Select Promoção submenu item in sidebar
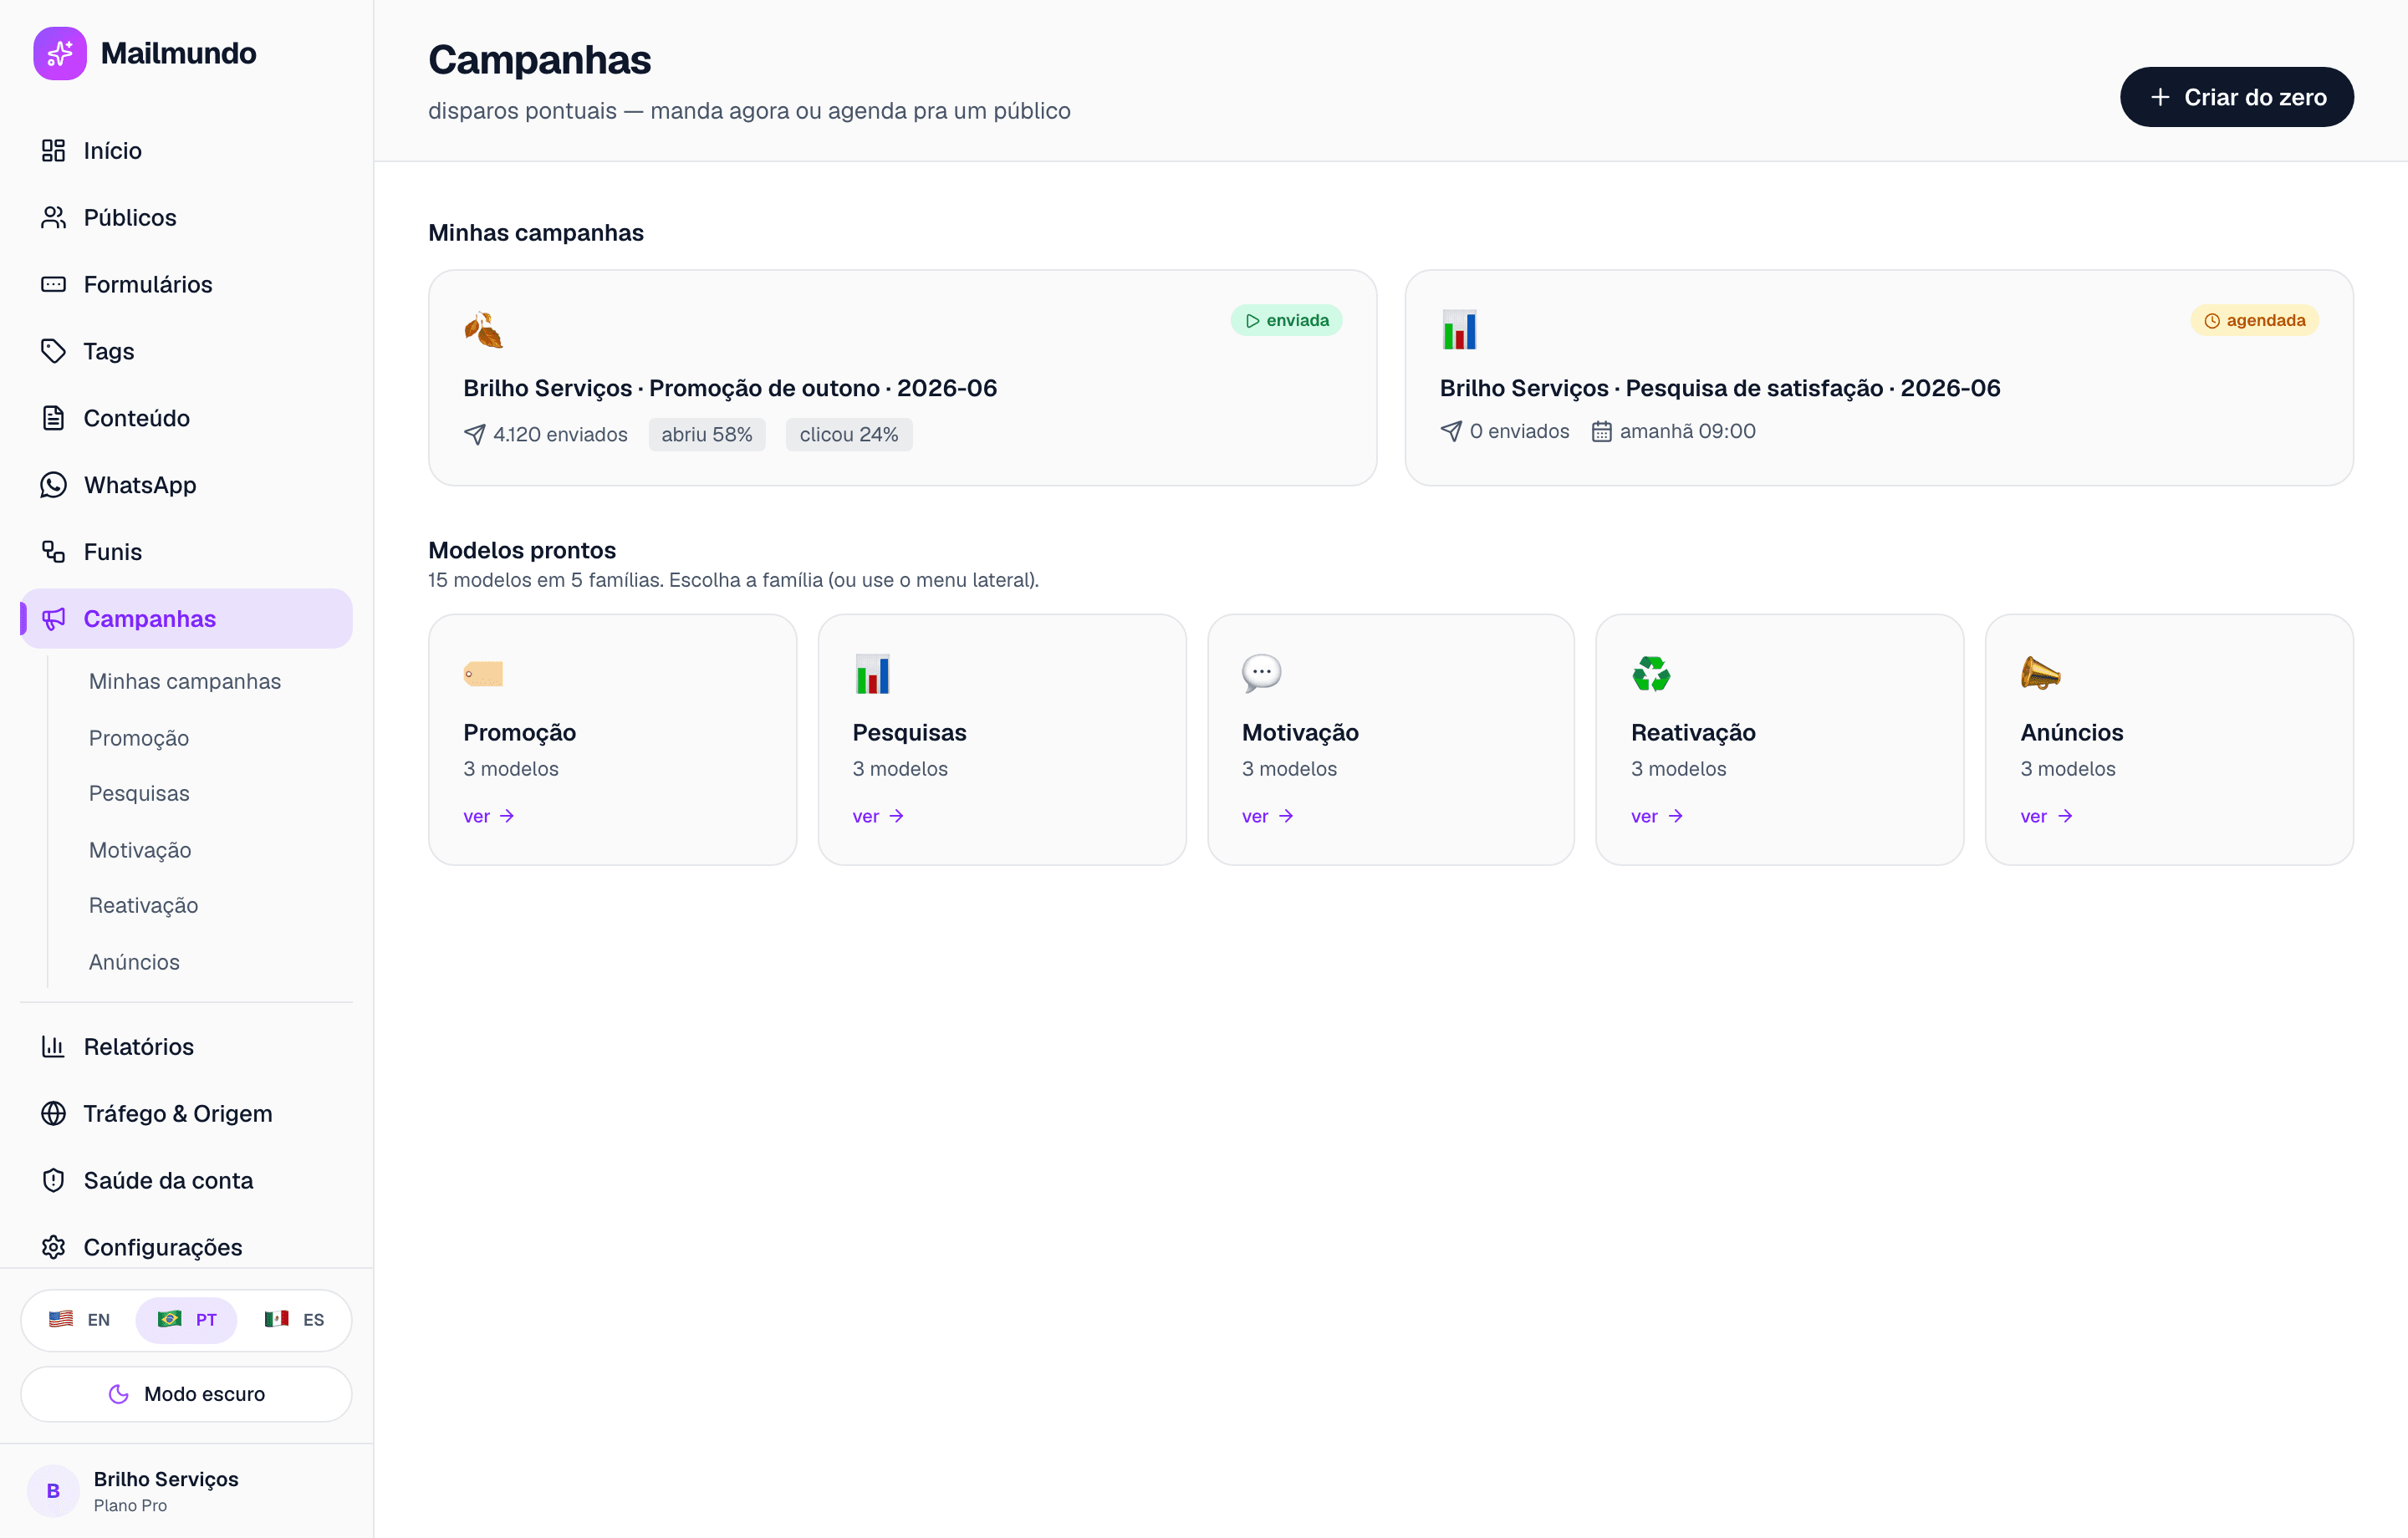Image resolution: width=2408 pixels, height=1538 pixels. tap(139, 738)
